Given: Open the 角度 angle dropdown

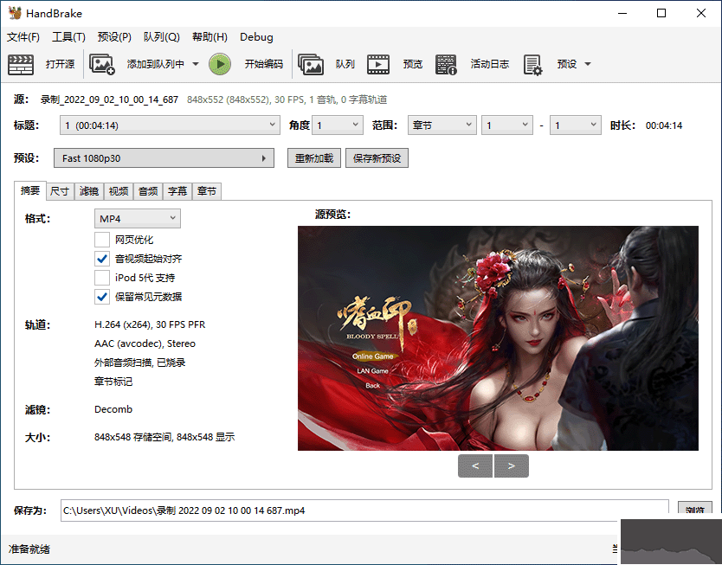Looking at the screenshot, I should tap(338, 125).
